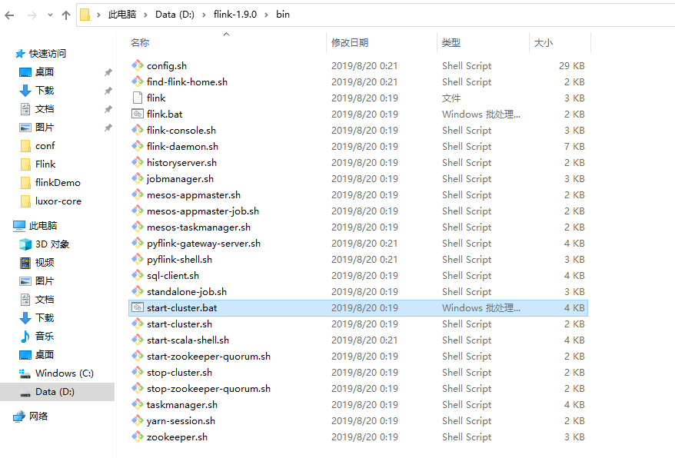Click the flink-console.sh file icon

138,130
